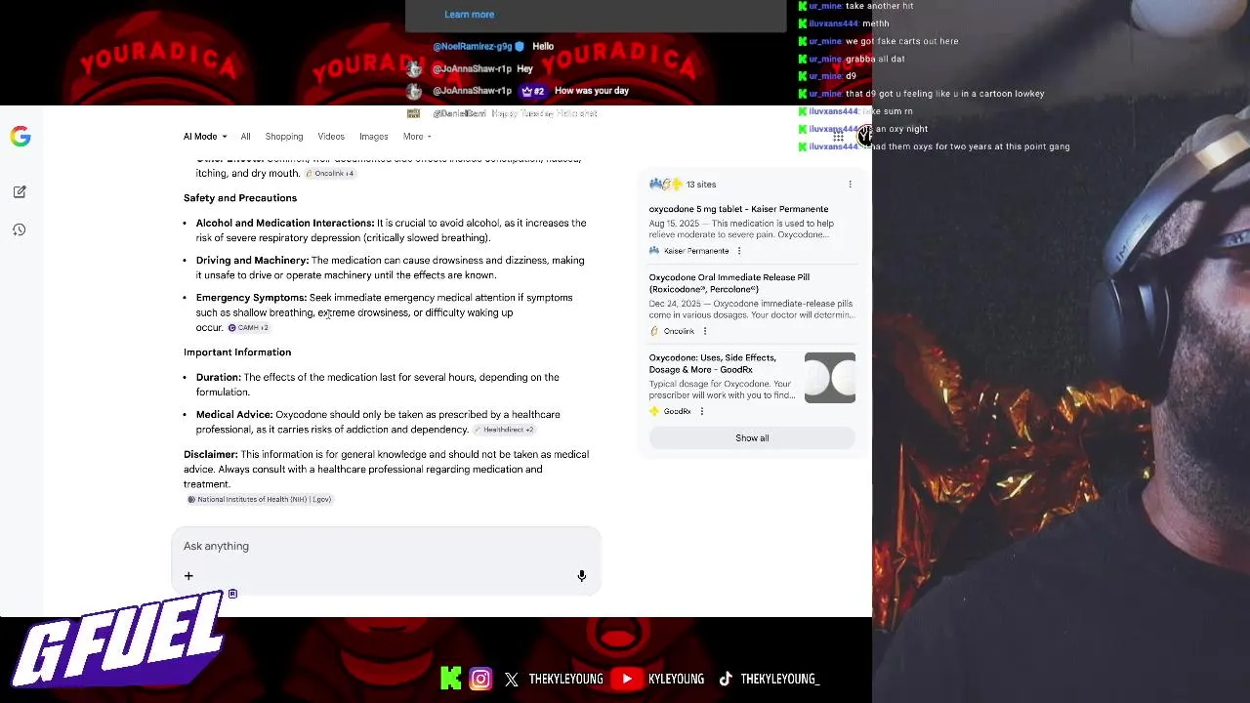Click the KYLEYOUNG YouTube handle text

point(676,679)
